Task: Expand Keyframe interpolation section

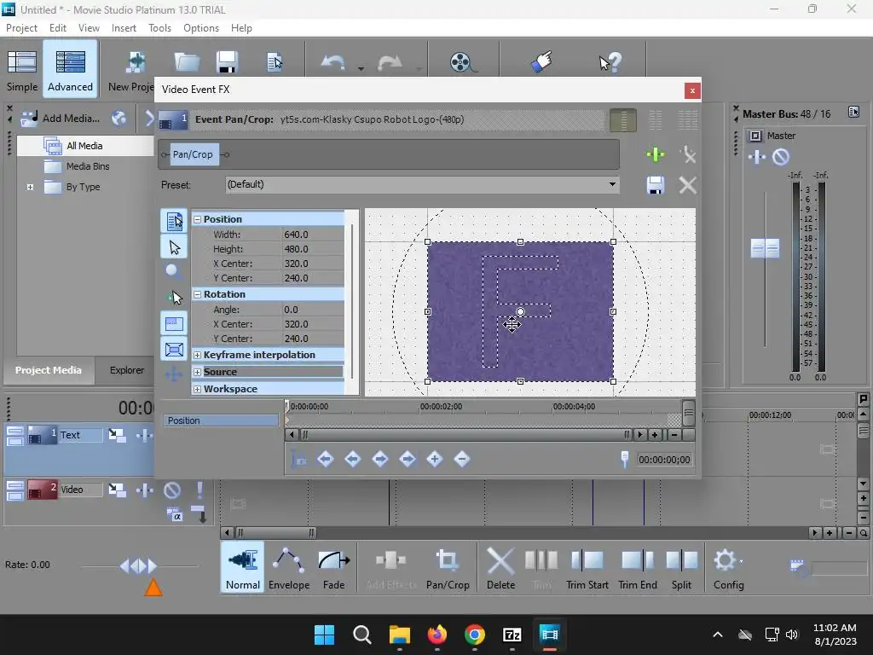Action: 197,355
